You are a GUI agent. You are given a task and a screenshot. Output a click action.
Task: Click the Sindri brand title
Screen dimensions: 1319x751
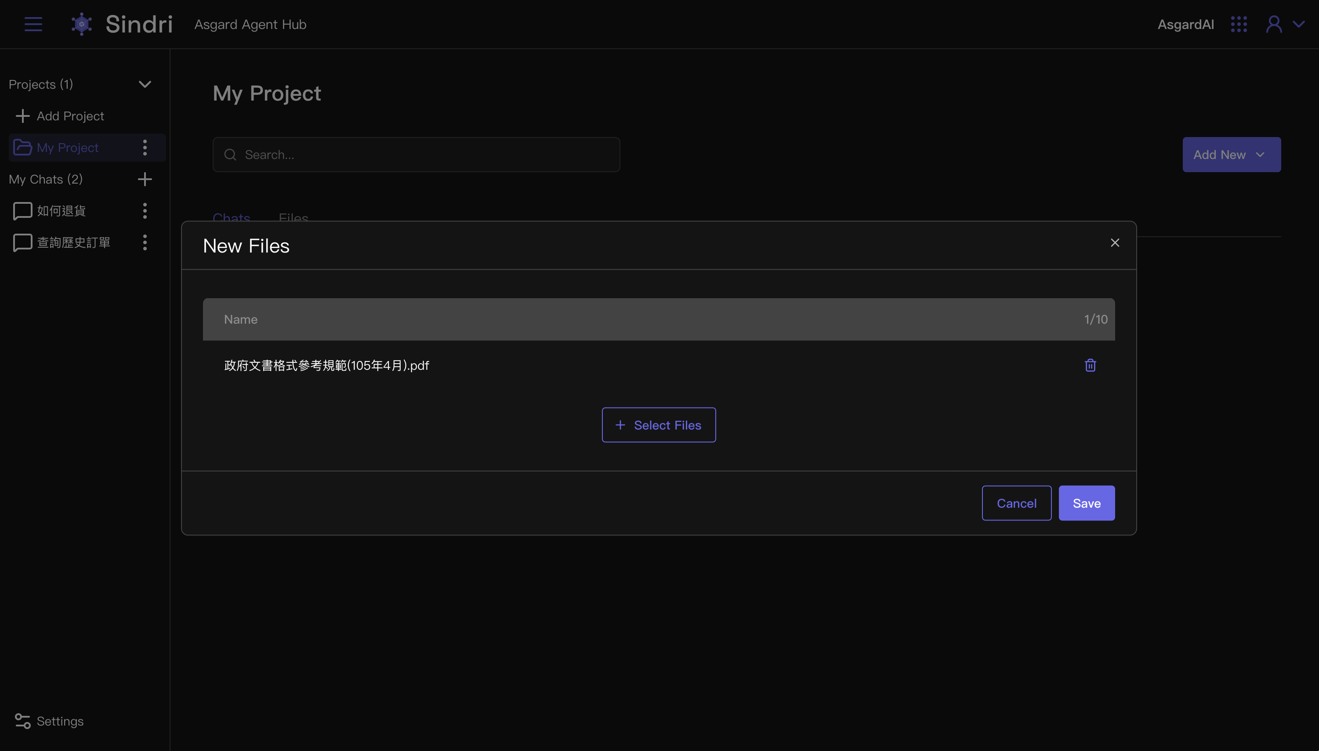(x=139, y=24)
